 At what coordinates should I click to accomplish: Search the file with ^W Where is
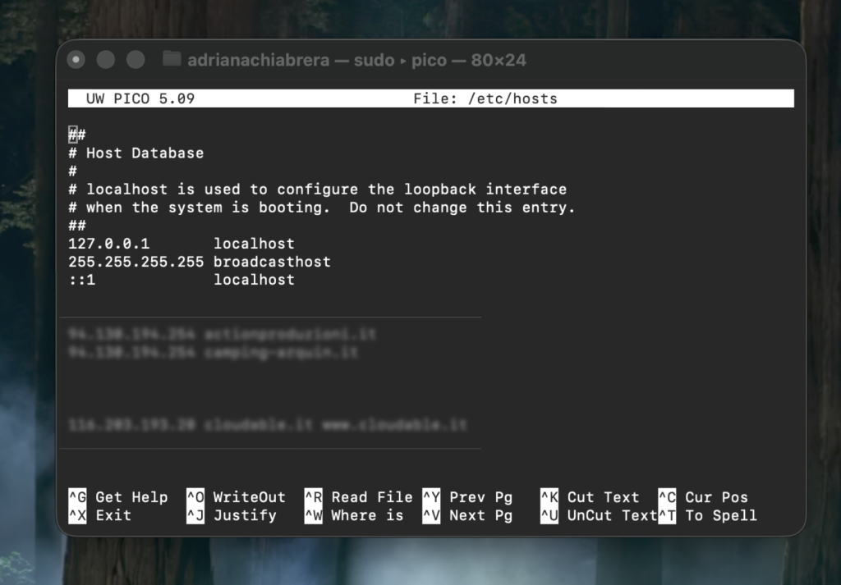click(x=356, y=515)
